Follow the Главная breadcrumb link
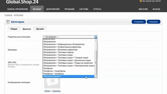The height and width of the screenshot is (94, 167). point(8,15)
